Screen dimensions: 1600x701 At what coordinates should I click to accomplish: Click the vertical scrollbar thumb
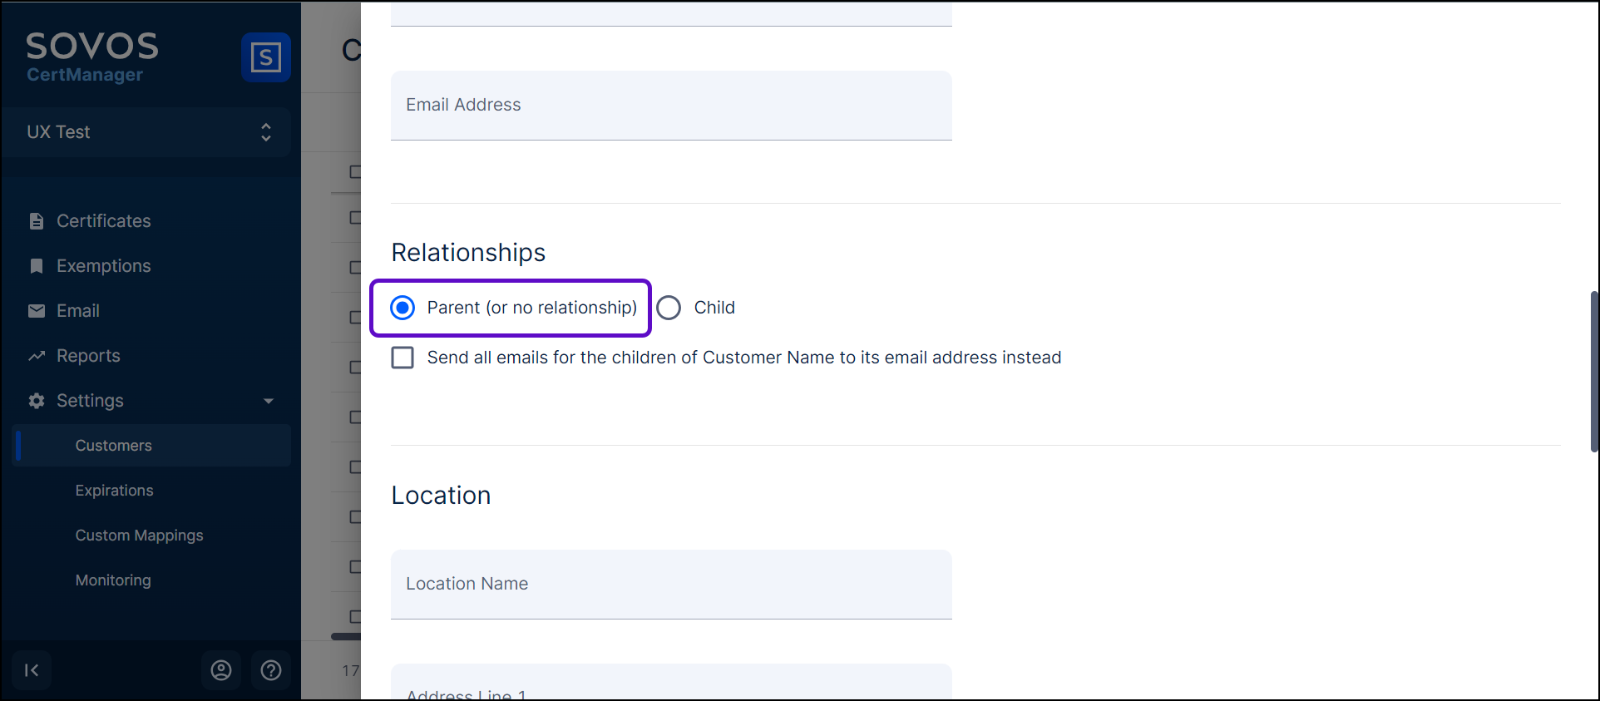coord(1593,371)
